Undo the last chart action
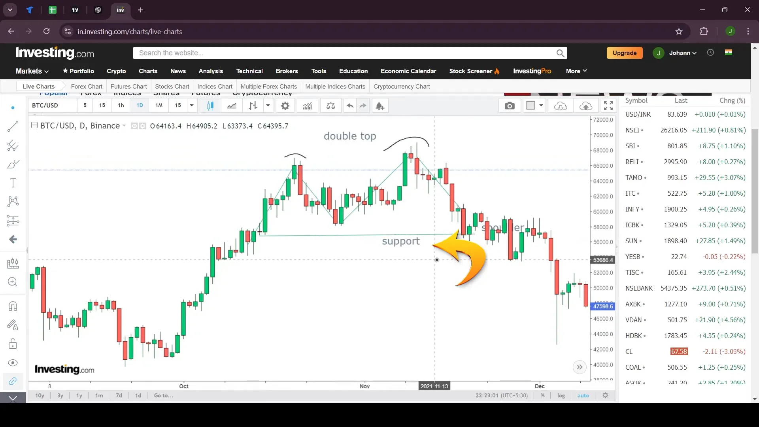Viewport: 759px width, 427px height. click(x=350, y=106)
